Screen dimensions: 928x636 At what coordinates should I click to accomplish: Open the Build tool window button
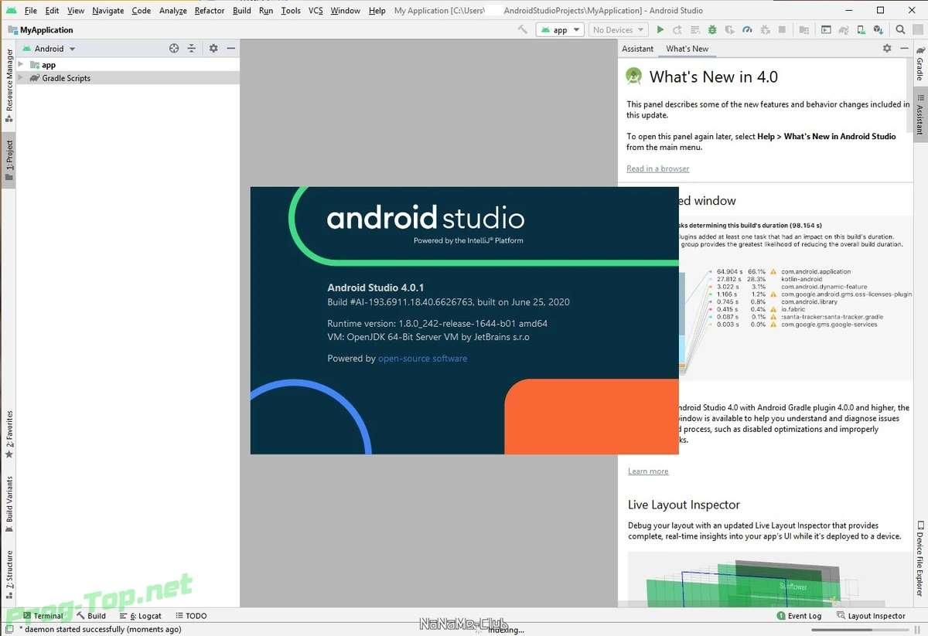point(91,616)
